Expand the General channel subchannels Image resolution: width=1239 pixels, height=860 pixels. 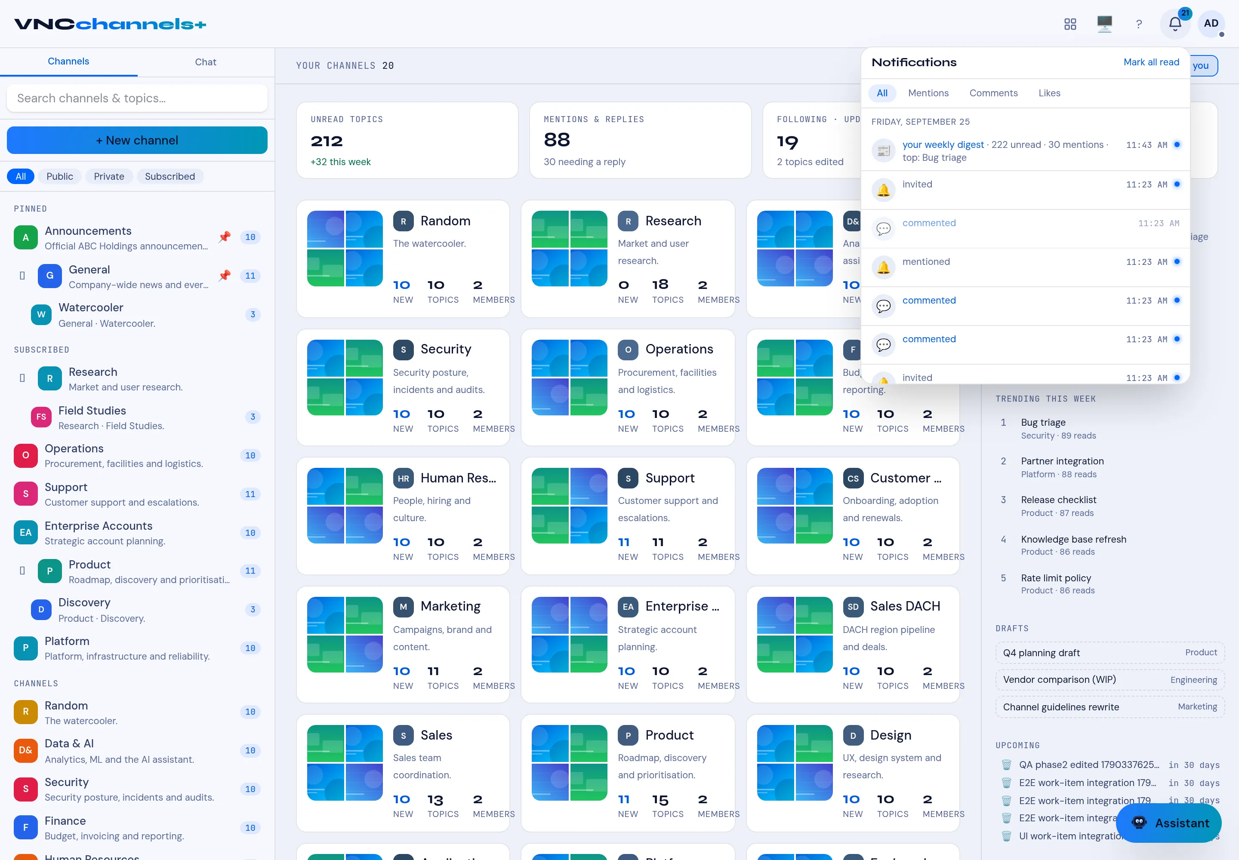(x=22, y=275)
